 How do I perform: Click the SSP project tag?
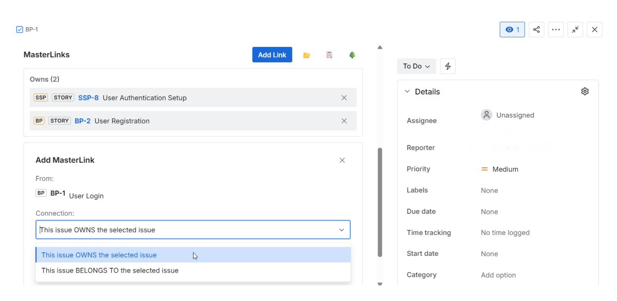[x=41, y=98]
